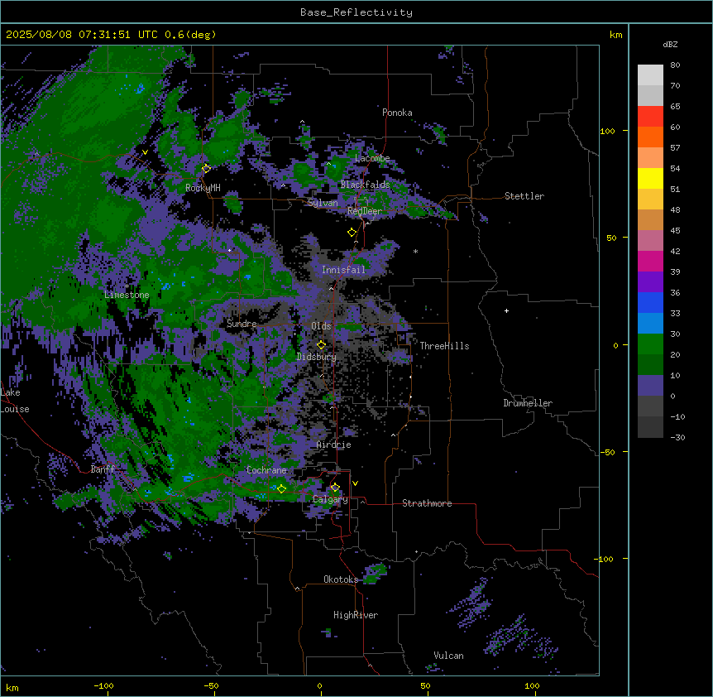Click the yellow station marker below Cochrane
The height and width of the screenshot is (697, 713).
click(281, 489)
